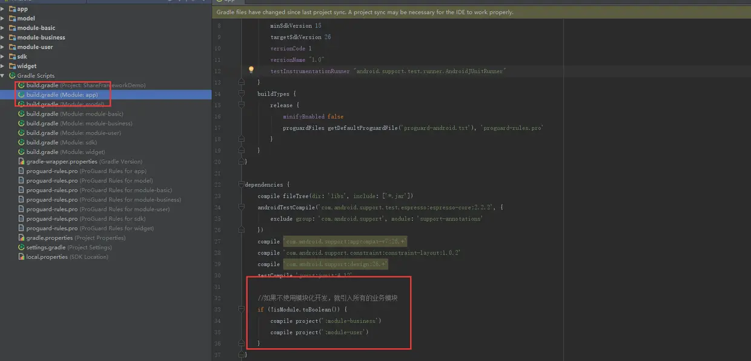Click the Chinese comment on line 32
Image resolution: width=751 pixels, height=361 pixels.
(327, 298)
